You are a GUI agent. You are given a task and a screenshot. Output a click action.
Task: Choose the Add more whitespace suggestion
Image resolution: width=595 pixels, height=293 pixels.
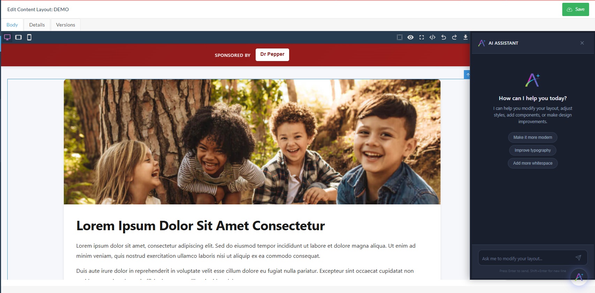(x=533, y=163)
